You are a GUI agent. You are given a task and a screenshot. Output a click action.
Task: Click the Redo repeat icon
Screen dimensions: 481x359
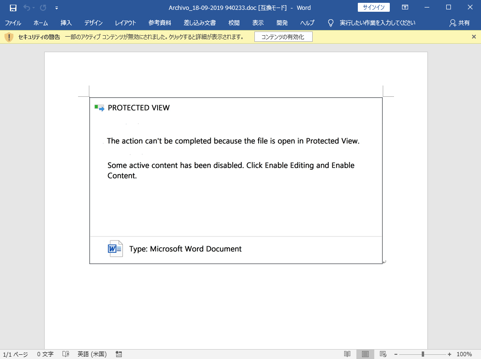point(43,8)
